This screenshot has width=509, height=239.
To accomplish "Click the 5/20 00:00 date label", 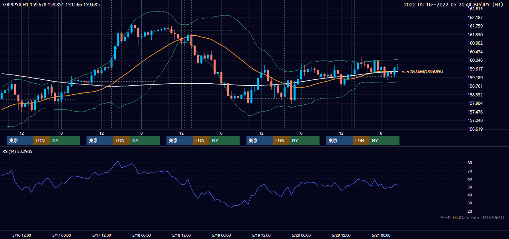I will pyautogui.click(x=301, y=235).
